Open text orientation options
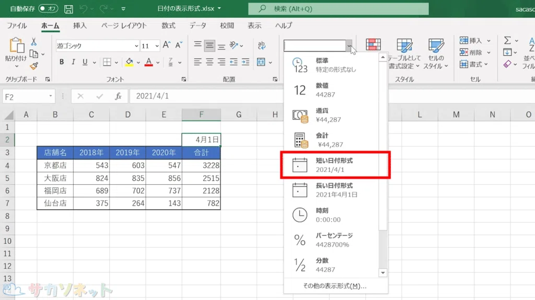The width and height of the screenshot is (535, 300). (236, 45)
